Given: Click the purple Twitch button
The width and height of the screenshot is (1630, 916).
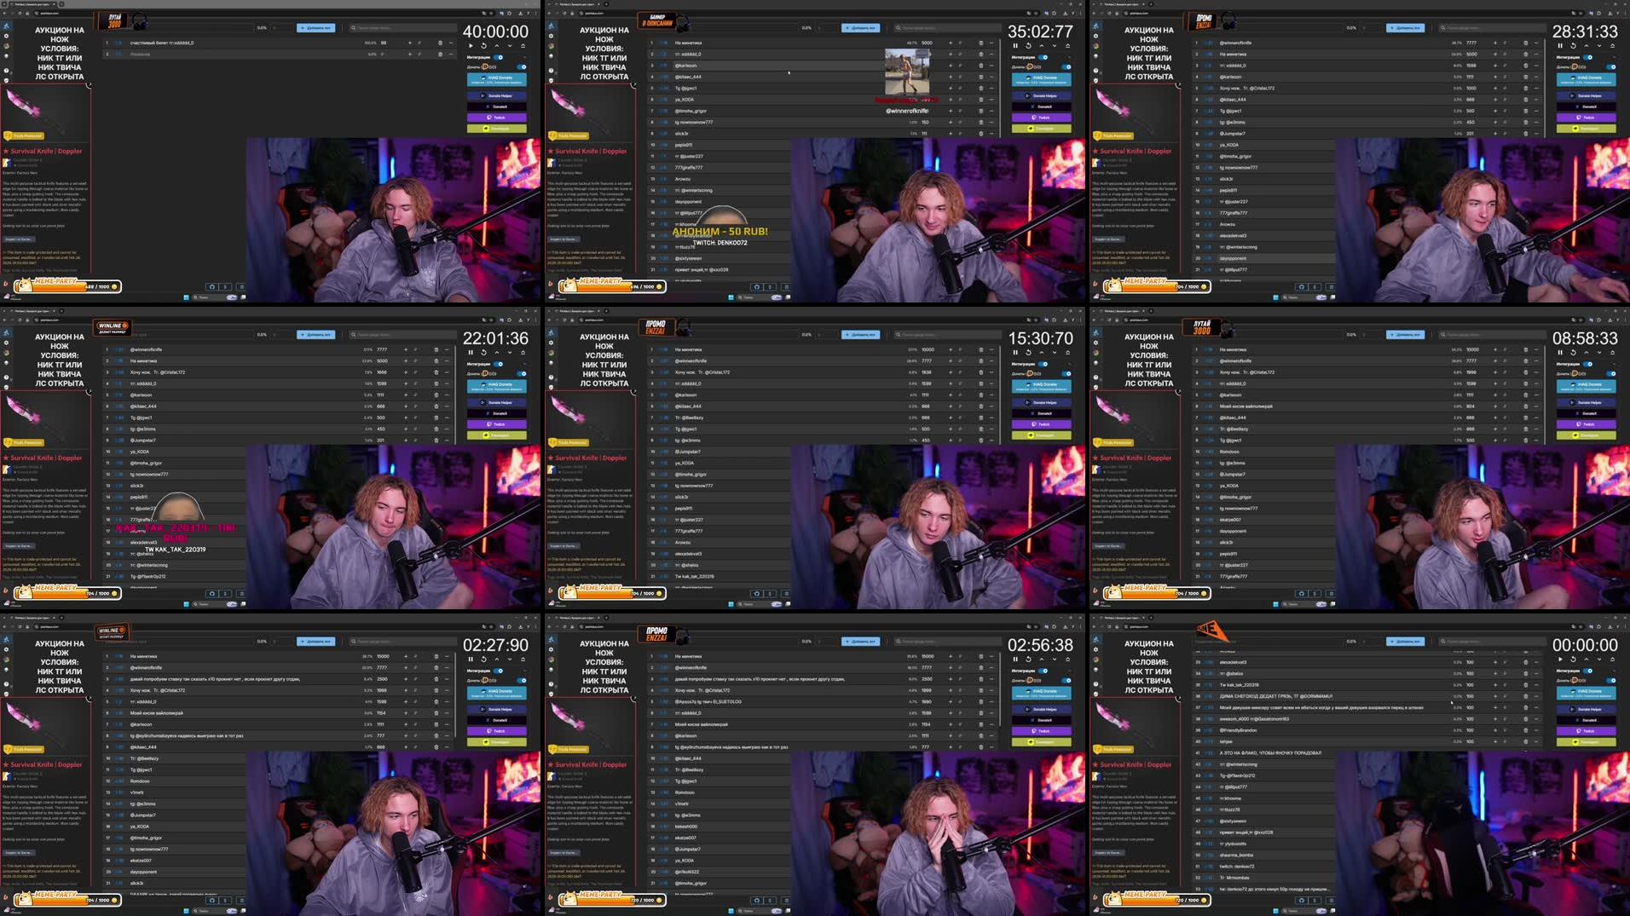Looking at the screenshot, I should [x=495, y=117].
